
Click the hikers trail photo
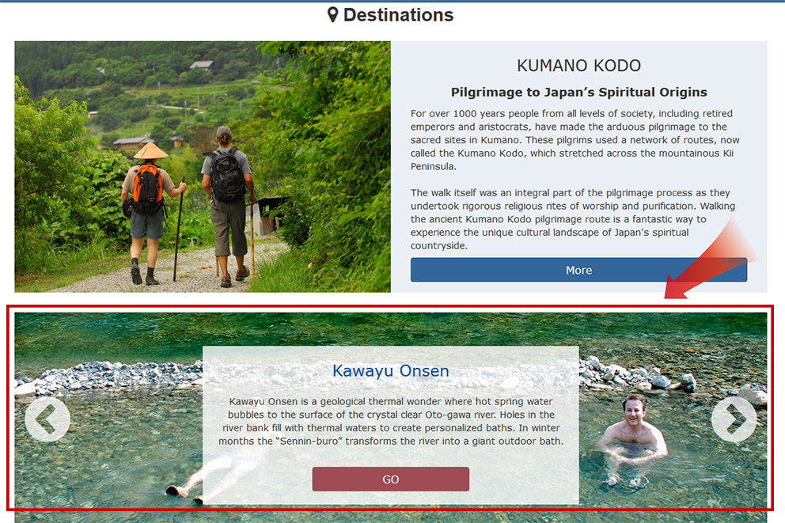203,167
